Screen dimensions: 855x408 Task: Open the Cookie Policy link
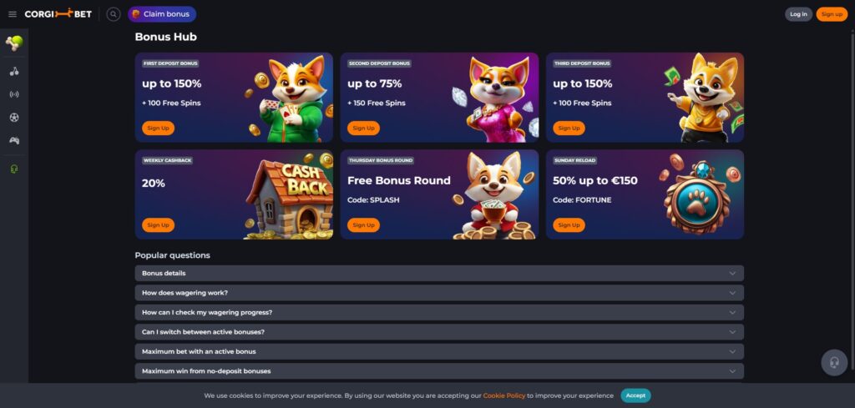coord(503,396)
